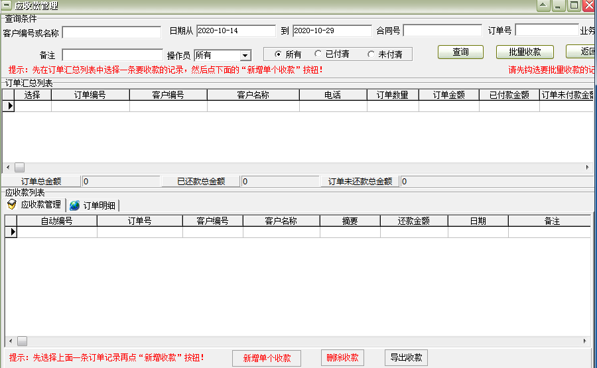This screenshot has width=597, height=368.
Task: Click the 订单总金额 value field
Action: (121, 182)
